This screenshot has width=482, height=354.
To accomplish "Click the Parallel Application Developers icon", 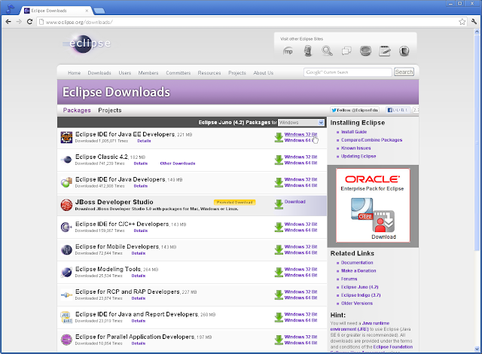I will pos(66,340).
